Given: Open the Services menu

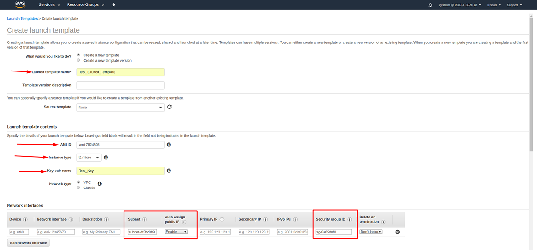Looking at the screenshot, I should (49, 5).
